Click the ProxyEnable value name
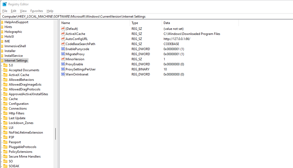The image size is (293, 168). tap(74, 64)
